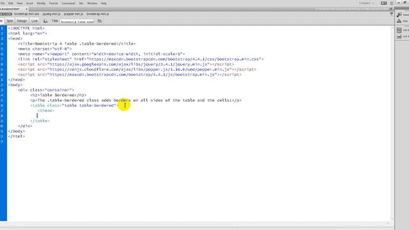Open related file bootstrap.min.js
This screenshot has width=409, height=230.
pyautogui.click(x=98, y=14)
